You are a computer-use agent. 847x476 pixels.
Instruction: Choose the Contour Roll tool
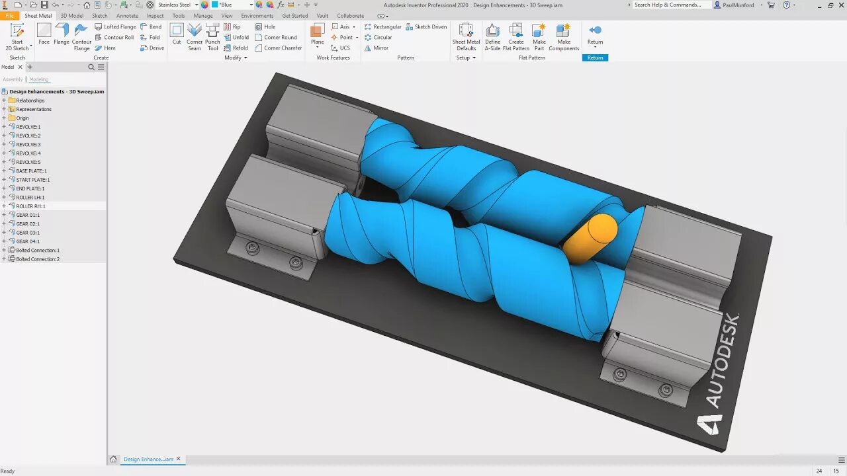pos(114,38)
